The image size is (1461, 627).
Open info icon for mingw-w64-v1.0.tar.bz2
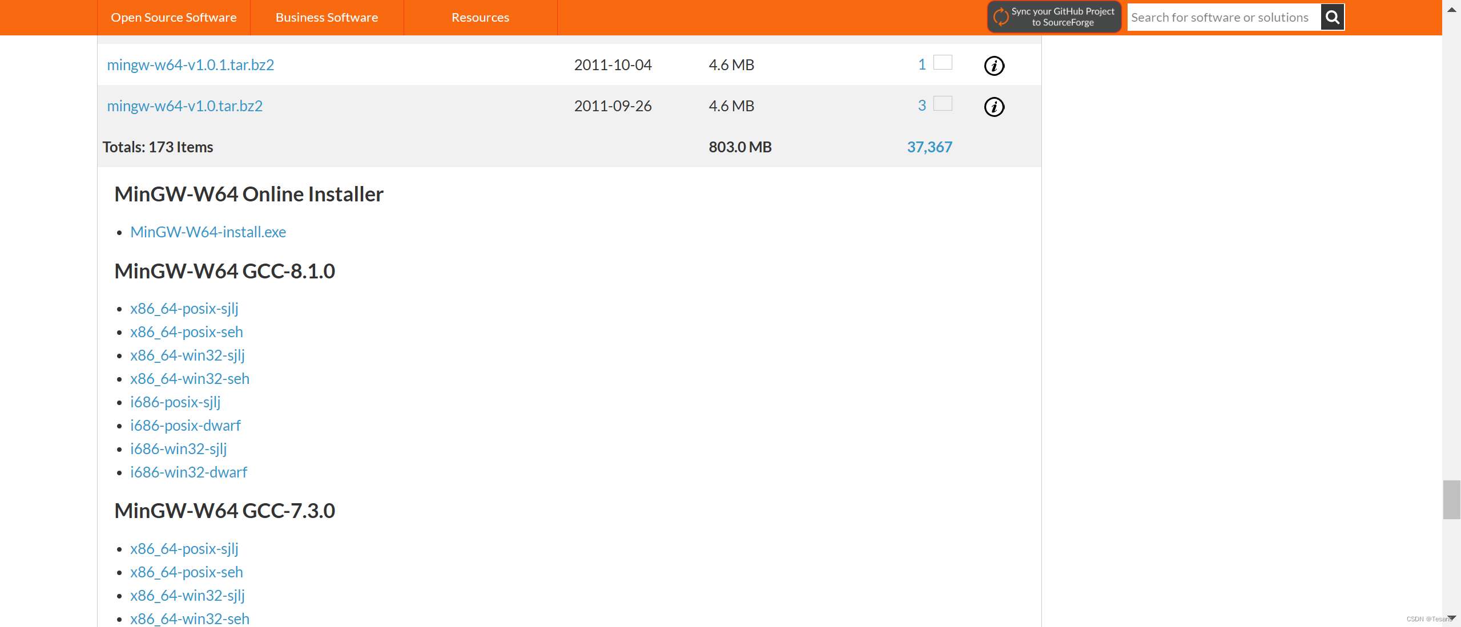(x=994, y=107)
